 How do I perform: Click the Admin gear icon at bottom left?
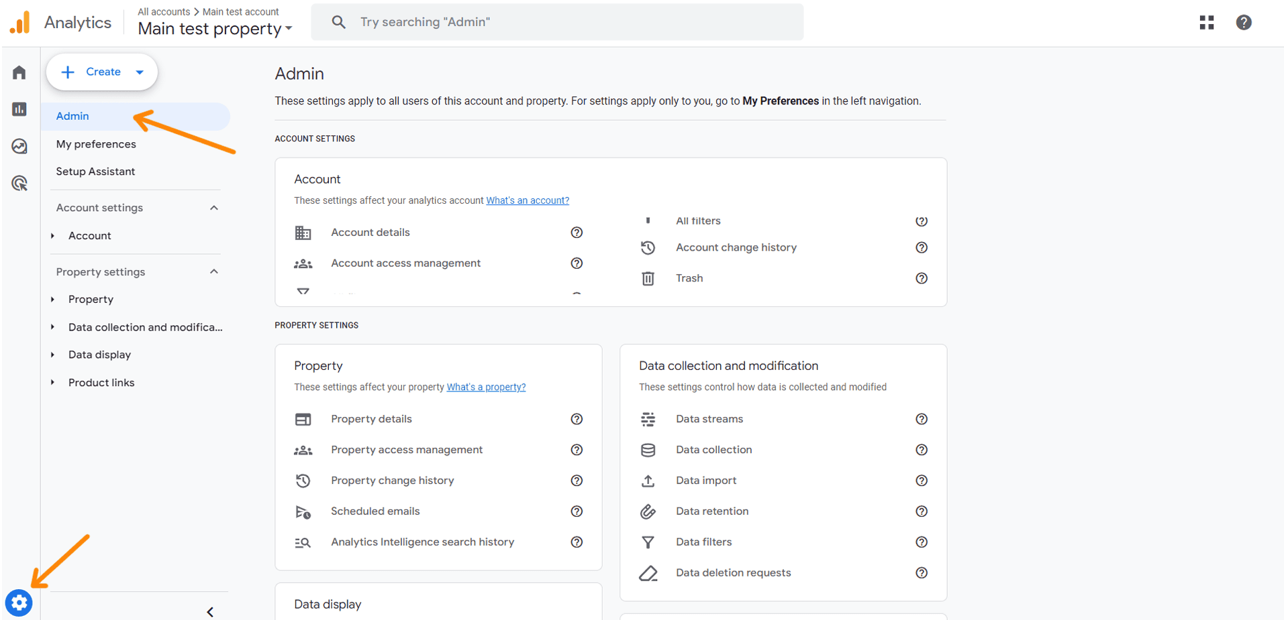tap(19, 603)
